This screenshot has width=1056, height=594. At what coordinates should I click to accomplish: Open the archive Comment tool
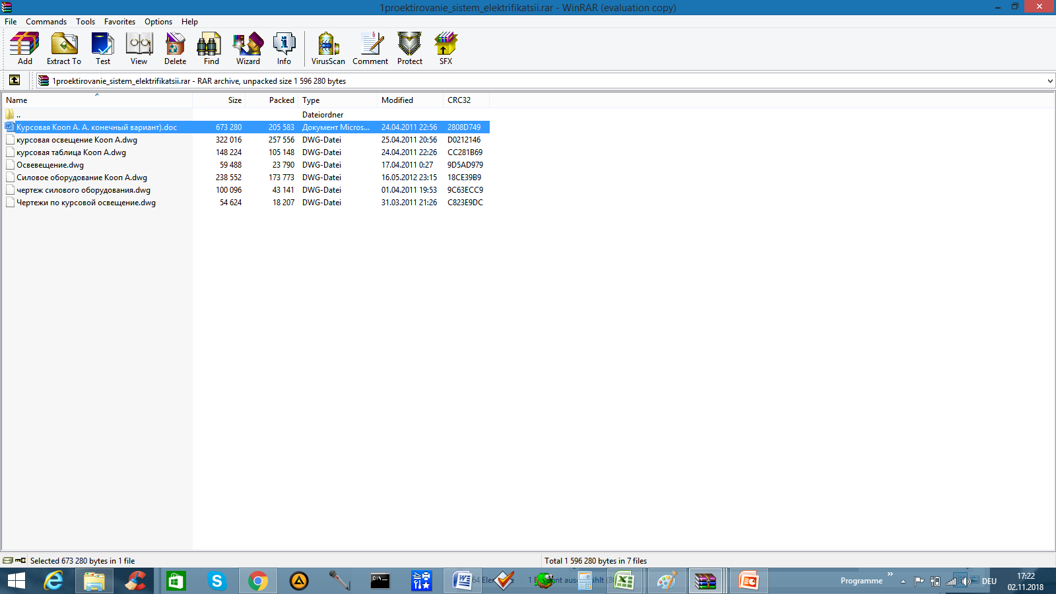coord(370,49)
